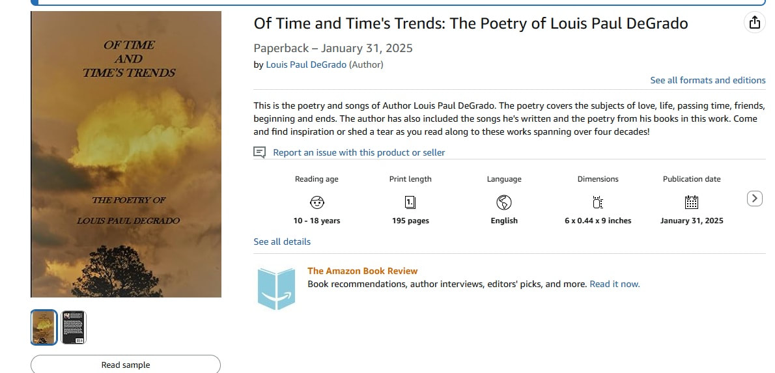Click the Amazon Book Review open book icon

pyautogui.click(x=276, y=288)
